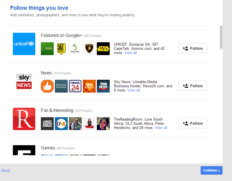The image size is (232, 181).
Task: Open the Business Insider icon
Action: (61, 86)
